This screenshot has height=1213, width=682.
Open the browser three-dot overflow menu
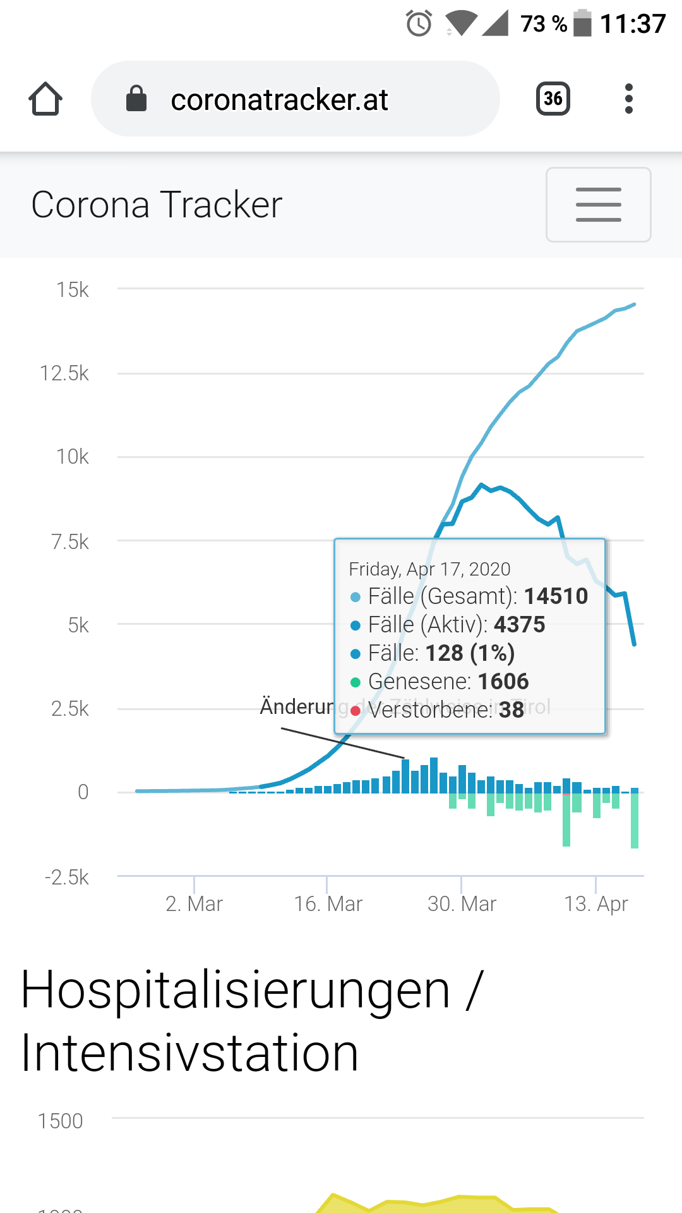point(628,99)
